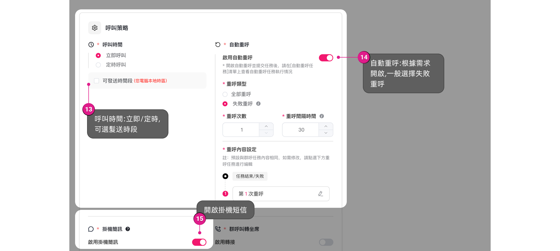Click the refresh icon beside 自動重呼
Image resolution: width=560 pixels, height=251 pixels.
(x=218, y=45)
